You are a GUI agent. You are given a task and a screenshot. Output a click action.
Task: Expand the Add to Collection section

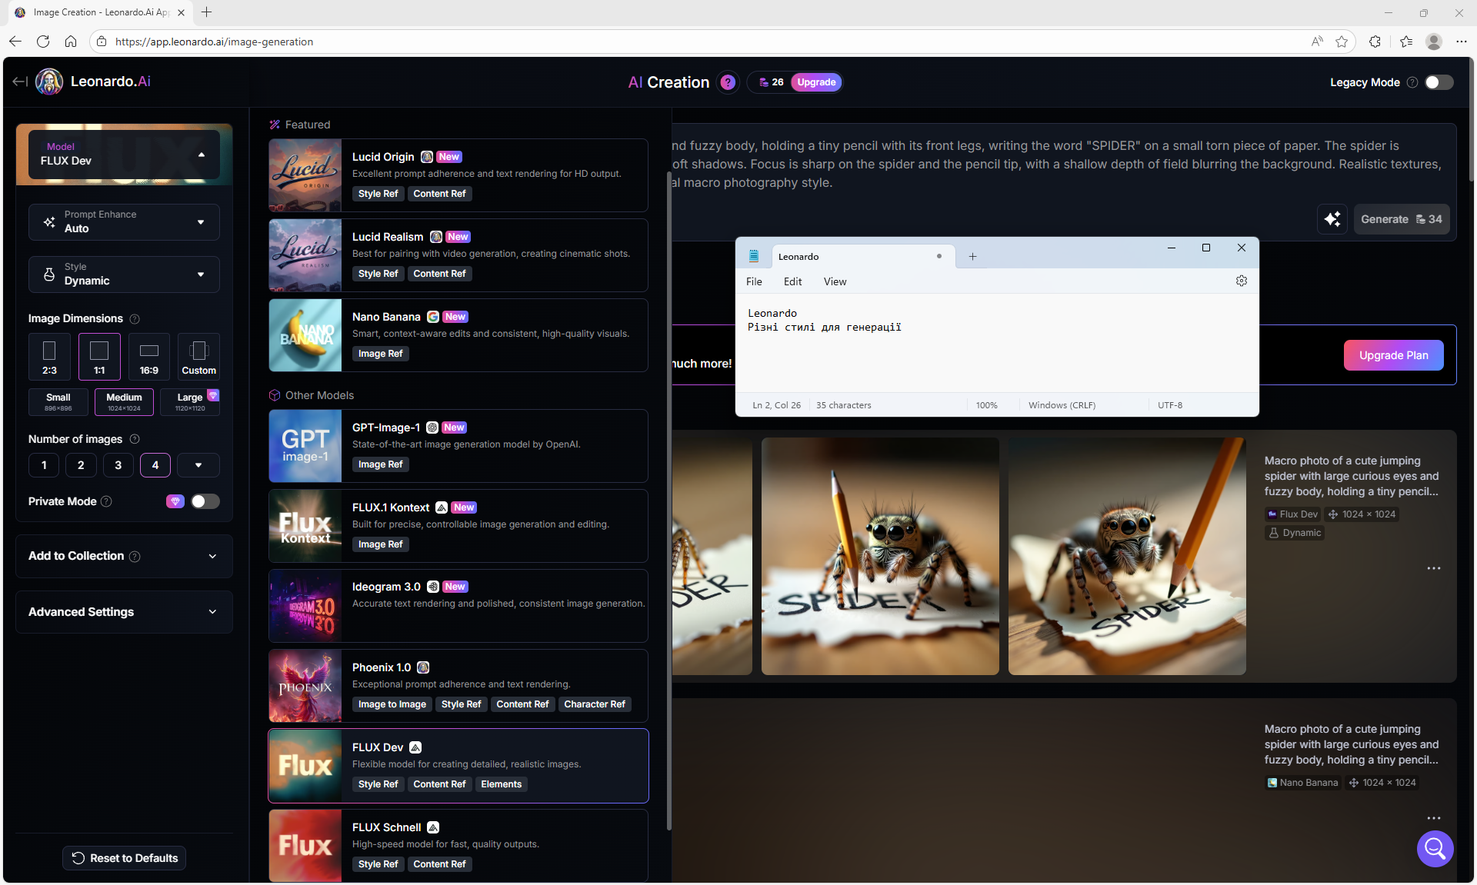pos(124,556)
